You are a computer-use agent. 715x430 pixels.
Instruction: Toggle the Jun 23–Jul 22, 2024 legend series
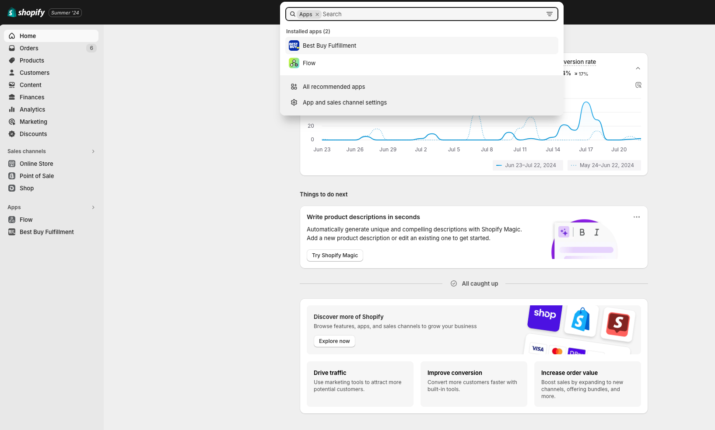[x=528, y=165]
